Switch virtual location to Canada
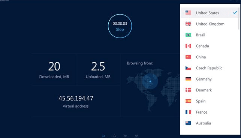This screenshot has height=138, width=241. (210, 46)
